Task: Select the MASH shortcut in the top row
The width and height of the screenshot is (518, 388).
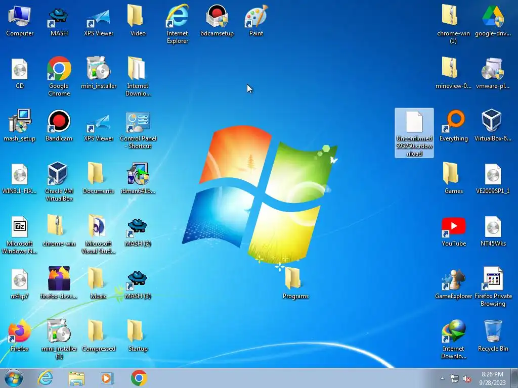Action: point(59,21)
